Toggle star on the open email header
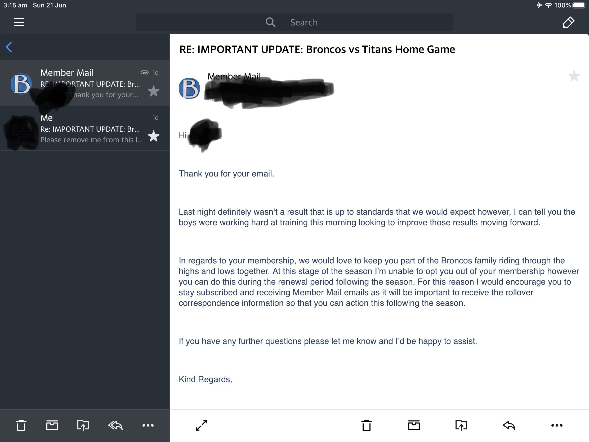Viewport: 589px width, 442px height. click(x=574, y=76)
